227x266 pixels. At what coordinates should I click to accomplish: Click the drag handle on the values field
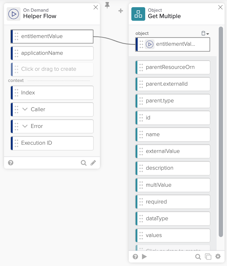(x=141, y=235)
